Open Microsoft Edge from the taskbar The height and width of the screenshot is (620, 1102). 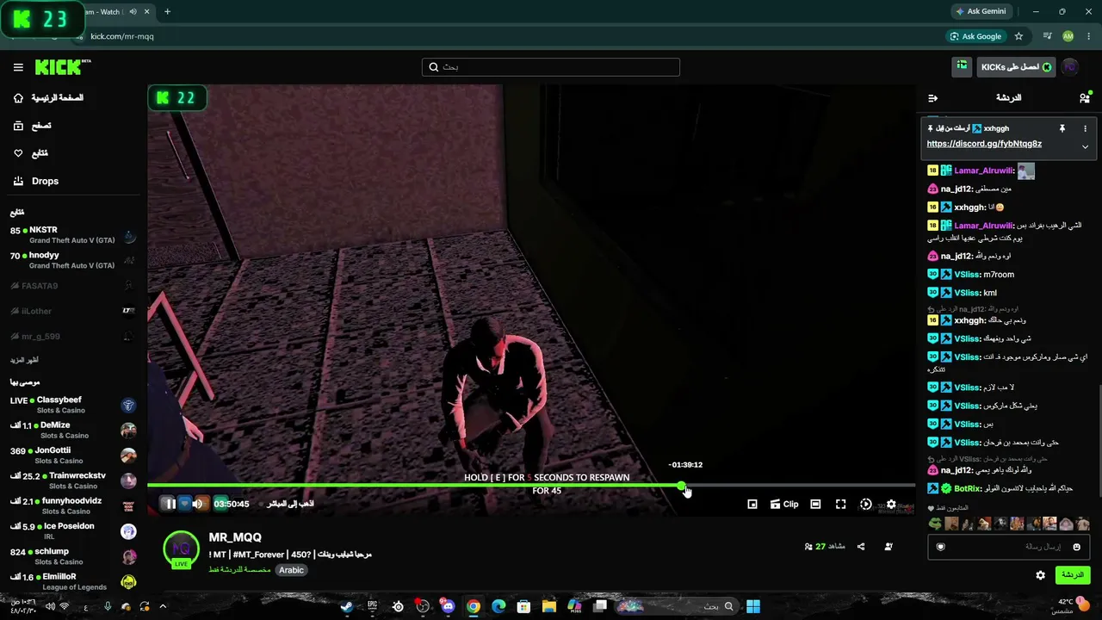(498, 606)
